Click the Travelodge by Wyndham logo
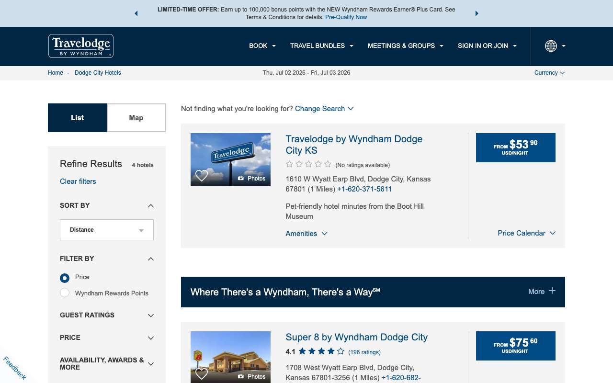Image resolution: width=613 pixels, height=383 pixels. 81,46
